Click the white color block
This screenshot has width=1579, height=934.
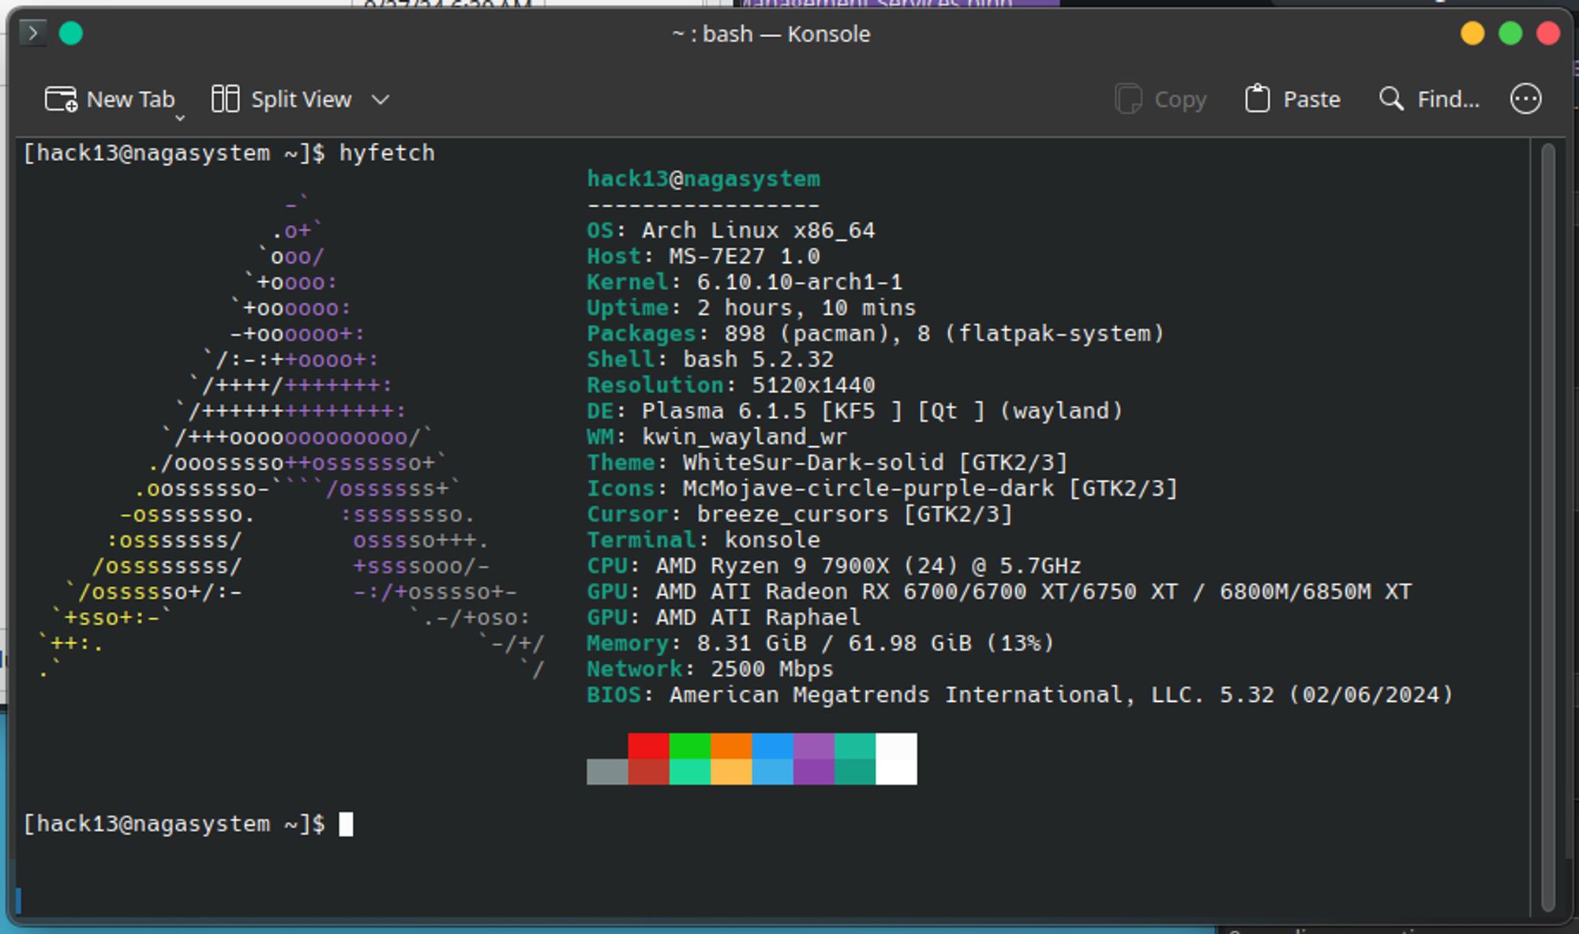[896, 759]
